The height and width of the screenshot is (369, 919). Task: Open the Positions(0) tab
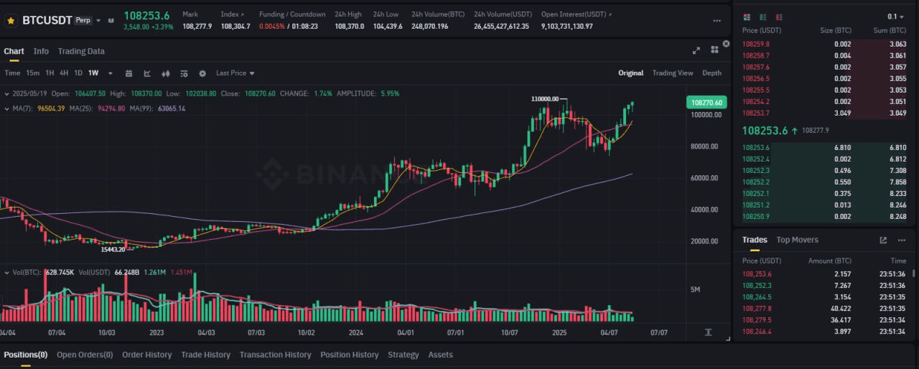(26, 355)
